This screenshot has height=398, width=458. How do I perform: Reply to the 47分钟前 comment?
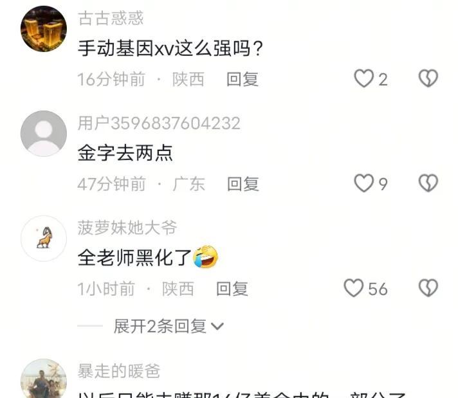tap(243, 184)
